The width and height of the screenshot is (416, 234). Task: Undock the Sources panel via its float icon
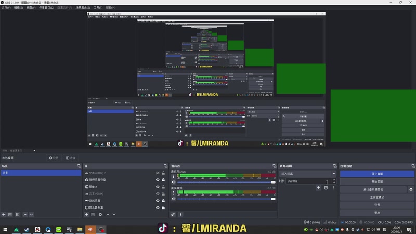point(165,166)
